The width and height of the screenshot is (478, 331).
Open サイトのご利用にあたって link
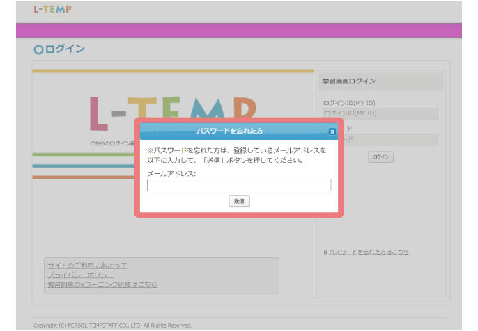click(x=87, y=266)
